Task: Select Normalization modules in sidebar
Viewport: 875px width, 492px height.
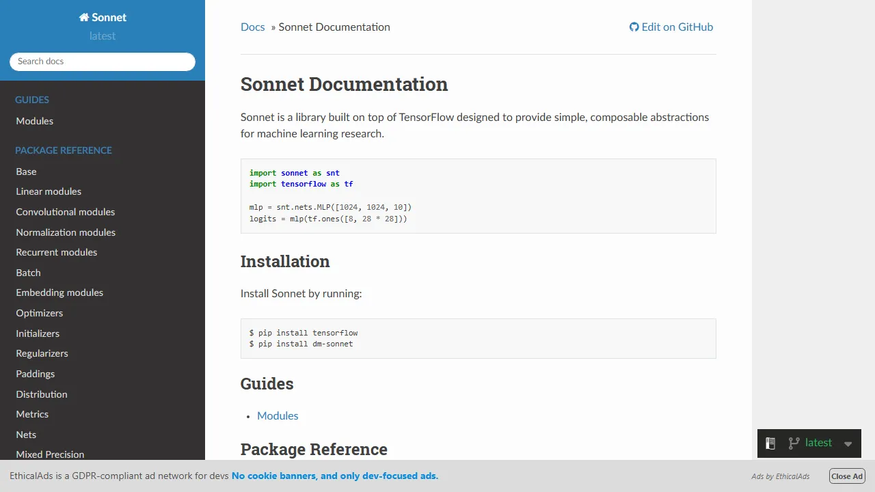Action: click(103, 232)
